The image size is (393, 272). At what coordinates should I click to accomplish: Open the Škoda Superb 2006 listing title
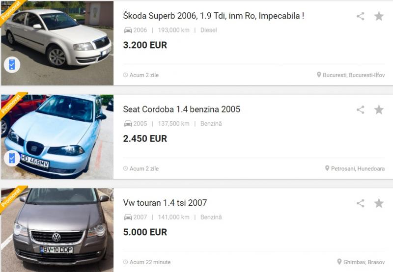214,16
